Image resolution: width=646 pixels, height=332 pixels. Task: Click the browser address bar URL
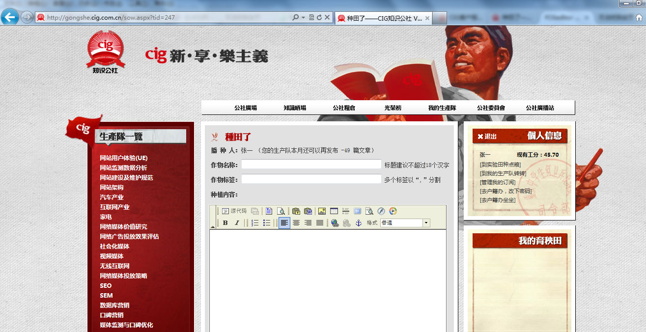pyautogui.click(x=111, y=17)
